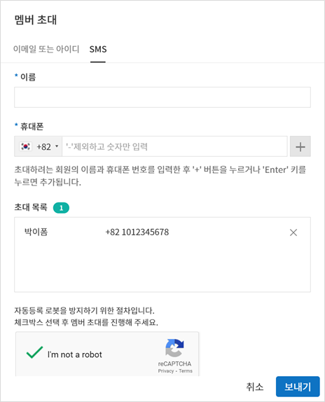Click the phone number +82 1012345678
Screen dimensions: 325x402
click(137, 233)
